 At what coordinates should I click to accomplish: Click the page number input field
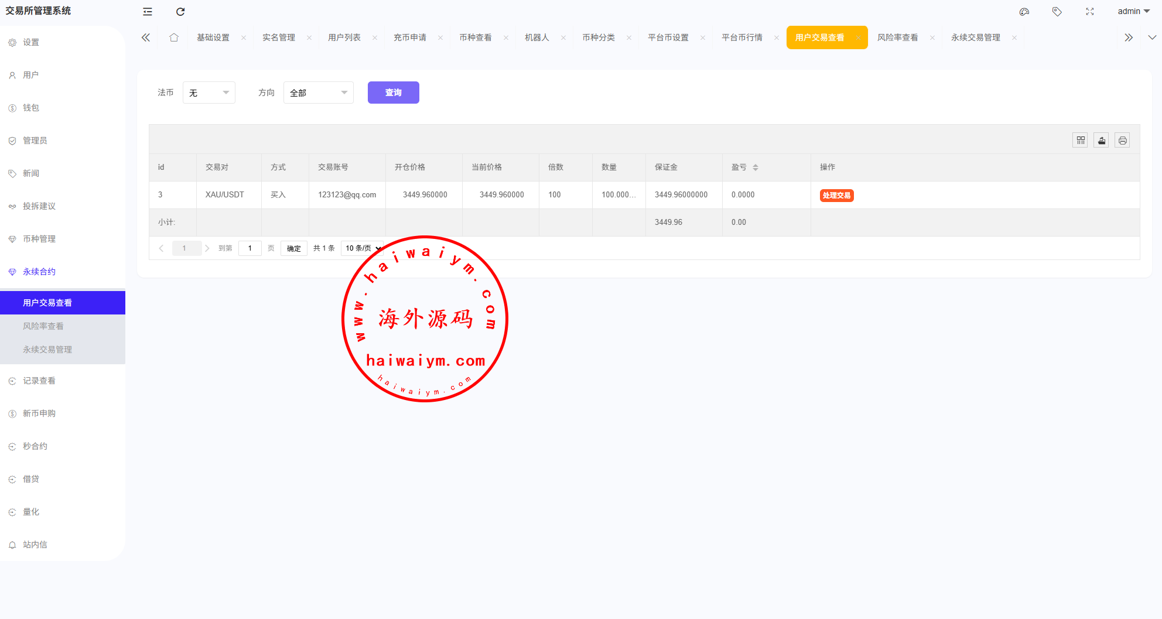coord(250,248)
